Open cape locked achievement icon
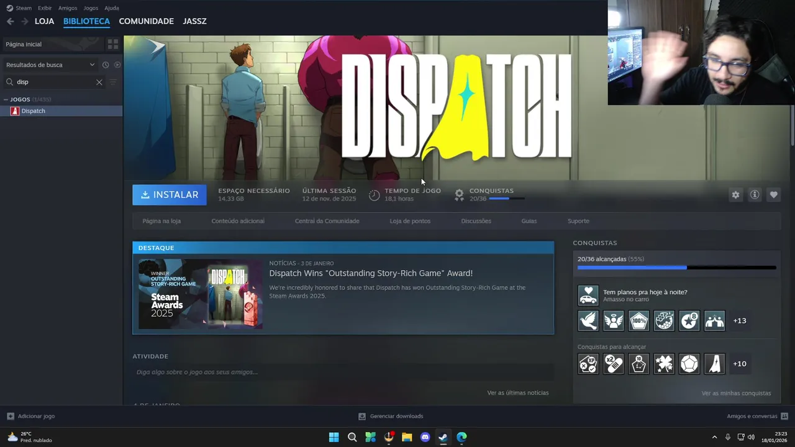This screenshot has width=795, height=447. click(714, 364)
